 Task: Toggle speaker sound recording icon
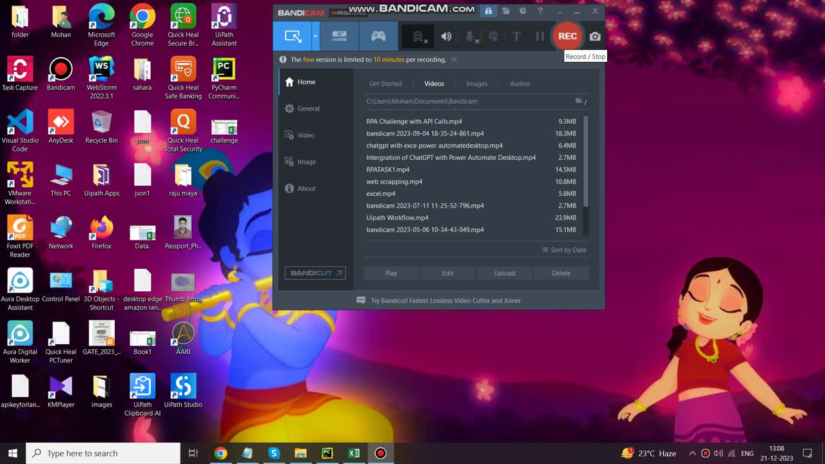446,37
